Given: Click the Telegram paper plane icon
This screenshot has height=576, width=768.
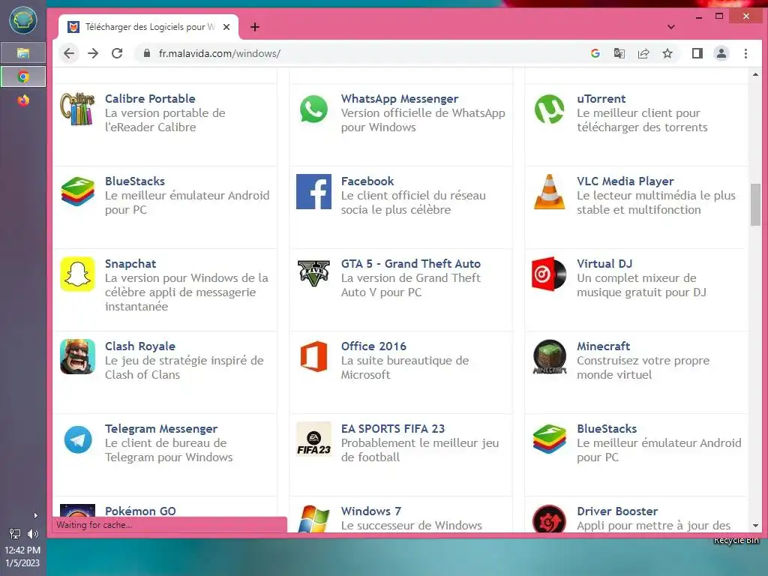Looking at the screenshot, I should point(77,439).
